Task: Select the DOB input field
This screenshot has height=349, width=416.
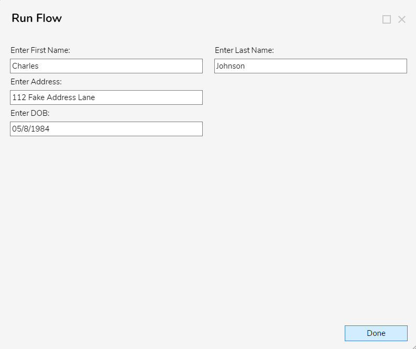Action: click(x=106, y=129)
